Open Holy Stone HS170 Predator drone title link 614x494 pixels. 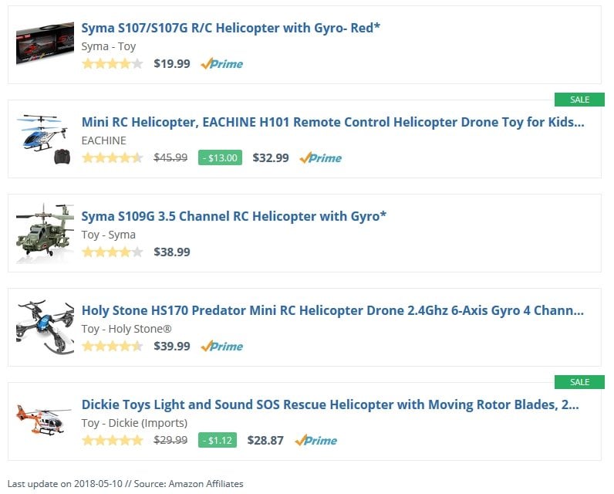click(x=332, y=310)
